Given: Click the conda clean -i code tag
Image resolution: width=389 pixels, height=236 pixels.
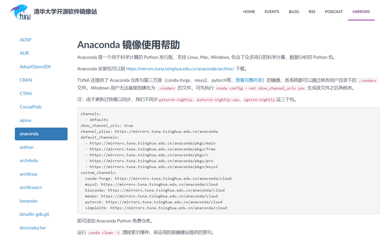Looking at the screenshot, I should pyautogui.click(x=104, y=232).
